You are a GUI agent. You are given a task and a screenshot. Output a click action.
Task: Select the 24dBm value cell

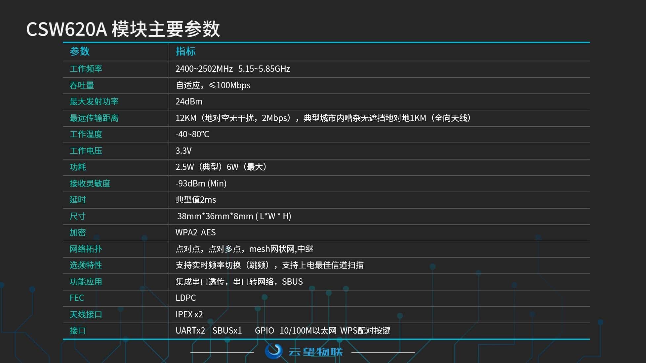coord(189,101)
